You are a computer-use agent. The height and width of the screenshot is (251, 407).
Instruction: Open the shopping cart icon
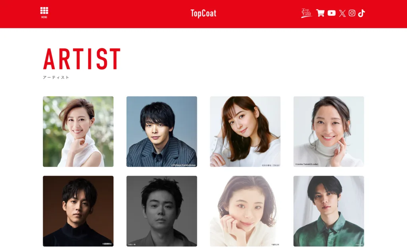pos(320,13)
